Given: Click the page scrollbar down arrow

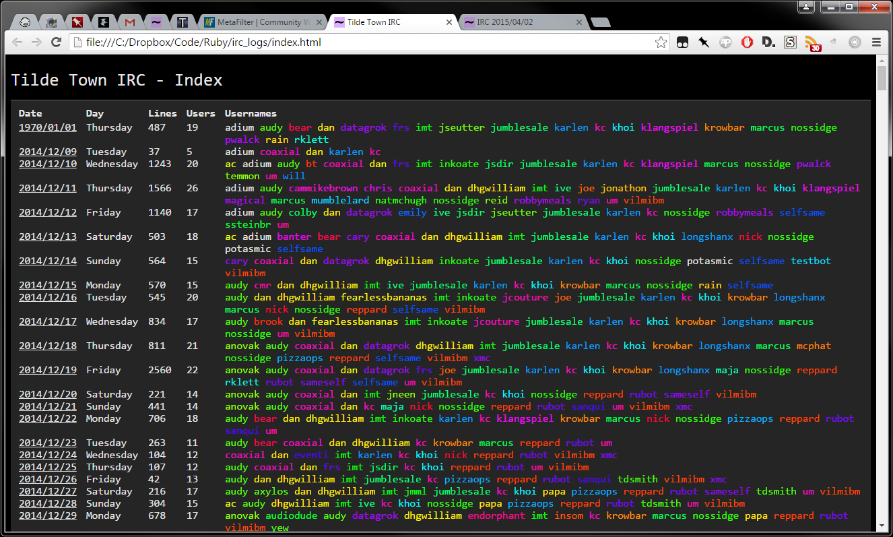Looking at the screenshot, I should tap(882, 526).
